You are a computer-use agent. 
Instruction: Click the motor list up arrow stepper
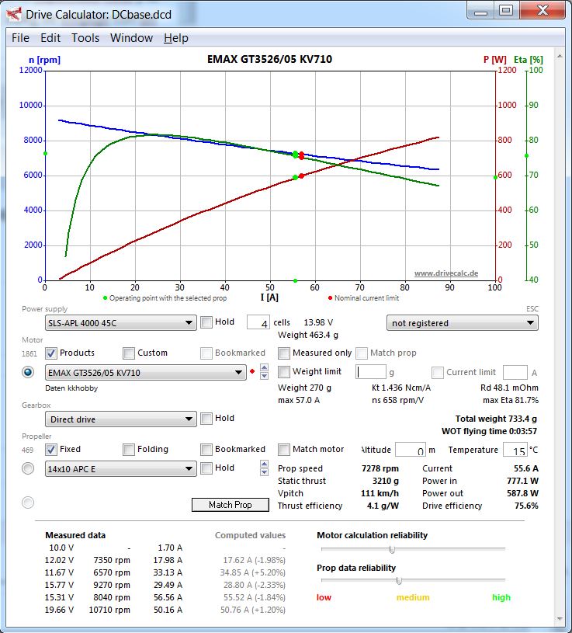[x=264, y=367]
